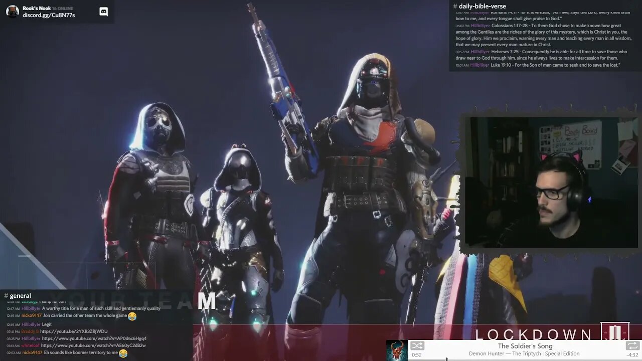Image resolution: width=642 pixels, height=361 pixels.
Task: Click the Demon Hunter album art thumbnail
Action: coord(397,350)
